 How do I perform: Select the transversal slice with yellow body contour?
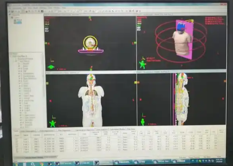point(90,43)
